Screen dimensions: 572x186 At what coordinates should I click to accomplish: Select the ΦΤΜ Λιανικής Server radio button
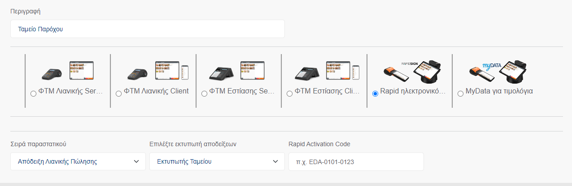33,94
